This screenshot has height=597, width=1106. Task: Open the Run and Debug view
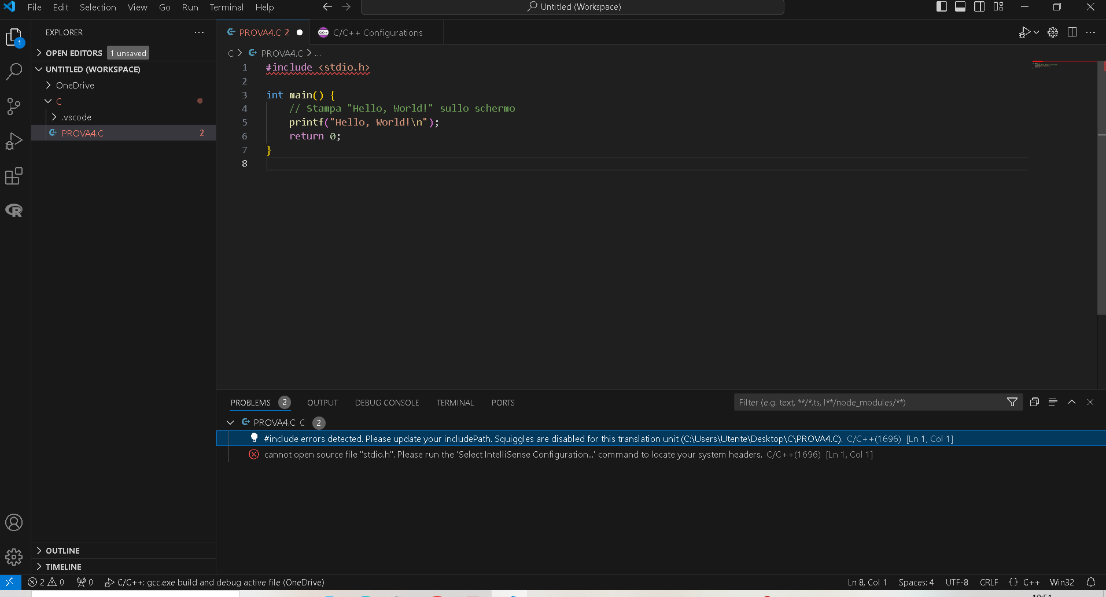click(14, 141)
